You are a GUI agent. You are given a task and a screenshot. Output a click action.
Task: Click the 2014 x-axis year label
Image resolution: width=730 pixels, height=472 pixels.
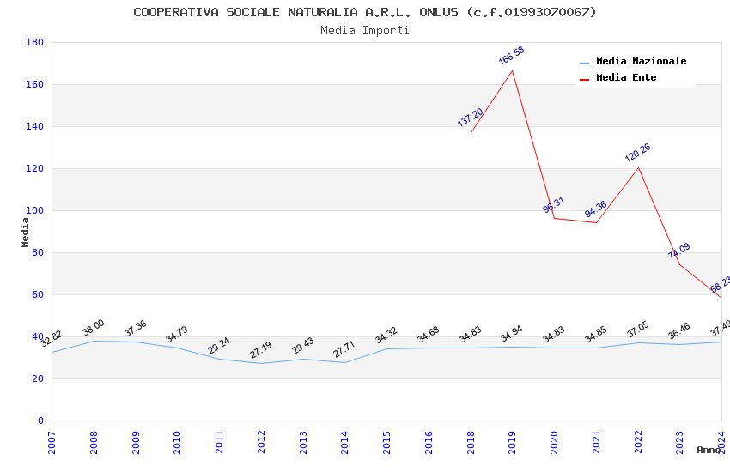tap(344, 442)
